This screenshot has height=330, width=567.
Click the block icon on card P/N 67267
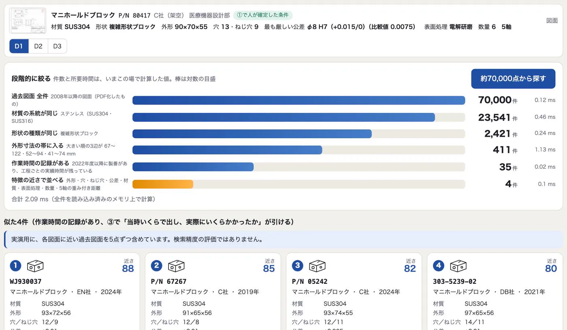(176, 266)
